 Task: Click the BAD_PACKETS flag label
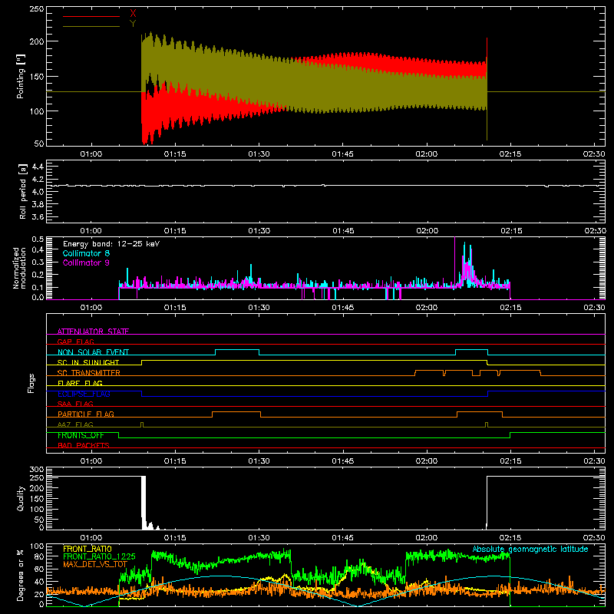click(x=84, y=445)
